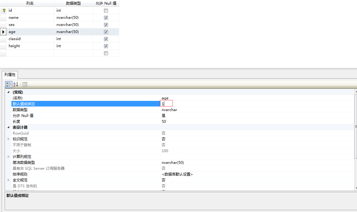This screenshot has height=212, width=357.
Task: Select the Alphabetical sort icon in properties toolbar
Action: click(15, 84)
